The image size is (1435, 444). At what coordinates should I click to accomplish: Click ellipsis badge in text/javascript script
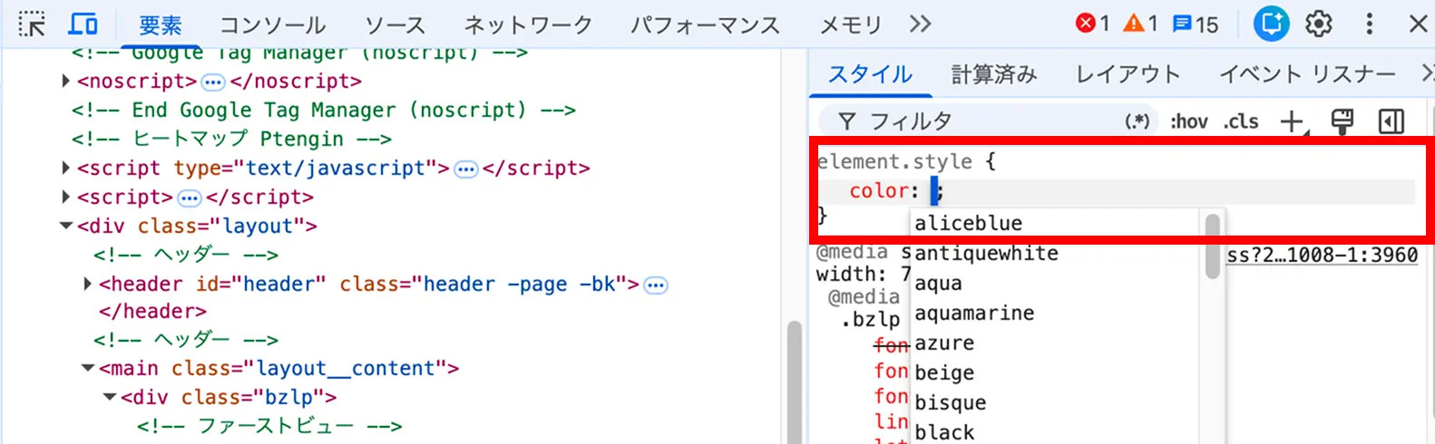(466, 169)
